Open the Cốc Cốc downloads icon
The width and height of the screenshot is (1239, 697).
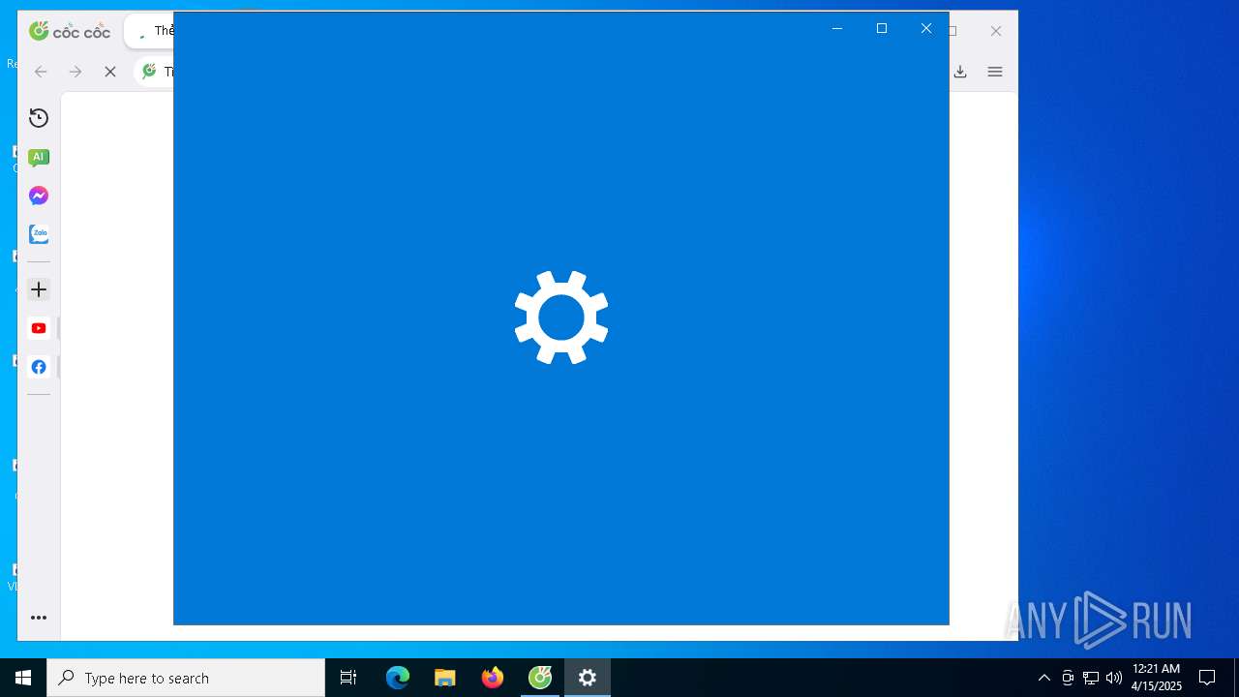[960, 72]
